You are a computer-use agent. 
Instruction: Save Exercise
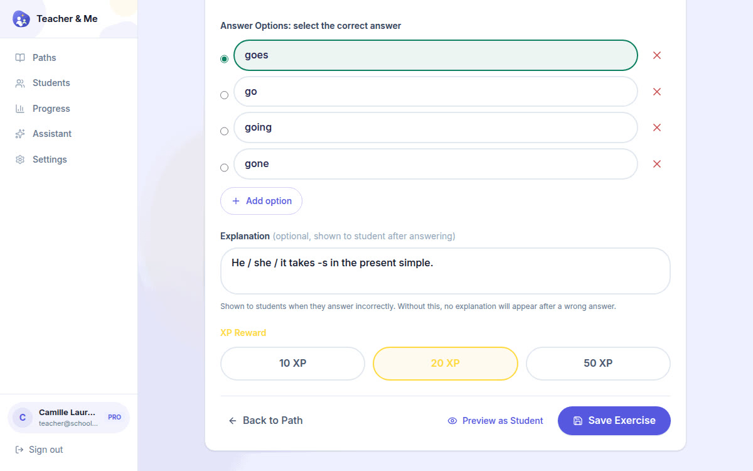pyautogui.click(x=614, y=421)
